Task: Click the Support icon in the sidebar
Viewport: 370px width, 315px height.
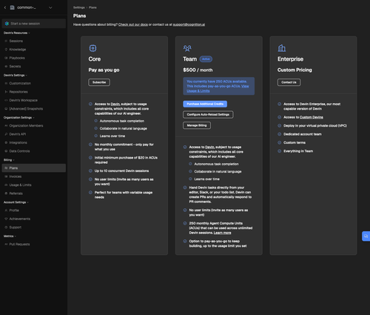Action: tap(6, 228)
